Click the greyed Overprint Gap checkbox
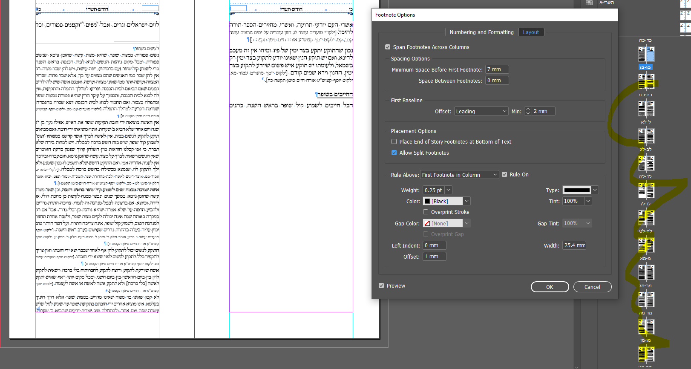The image size is (691, 369). [x=426, y=234]
